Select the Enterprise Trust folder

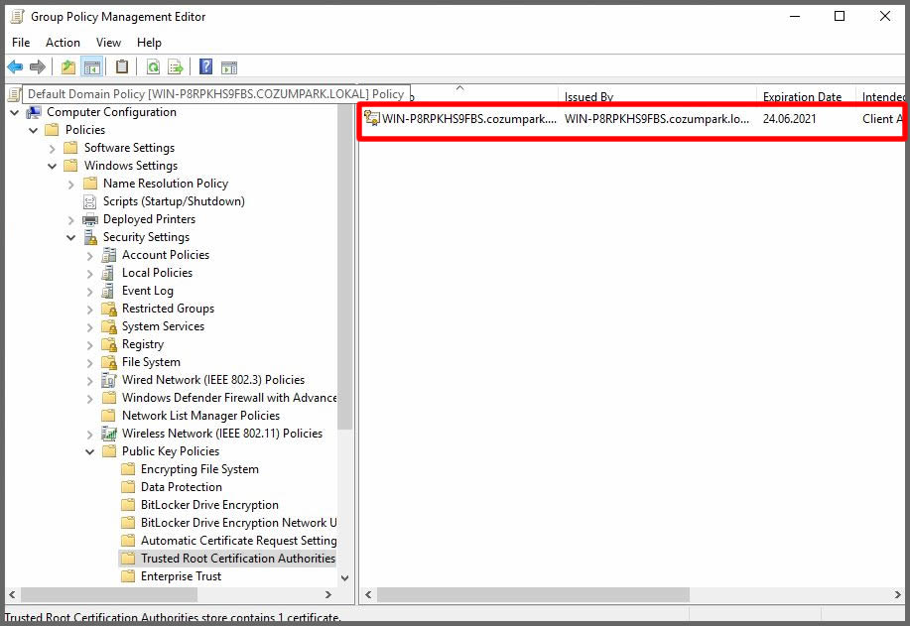pyautogui.click(x=181, y=576)
